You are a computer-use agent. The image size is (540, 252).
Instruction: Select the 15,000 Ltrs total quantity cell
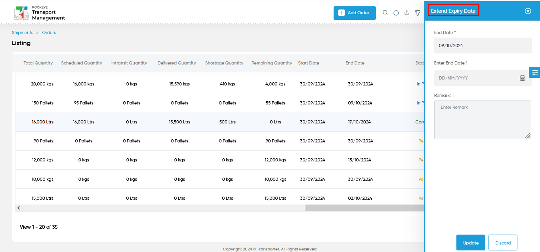pyautogui.click(x=43, y=198)
